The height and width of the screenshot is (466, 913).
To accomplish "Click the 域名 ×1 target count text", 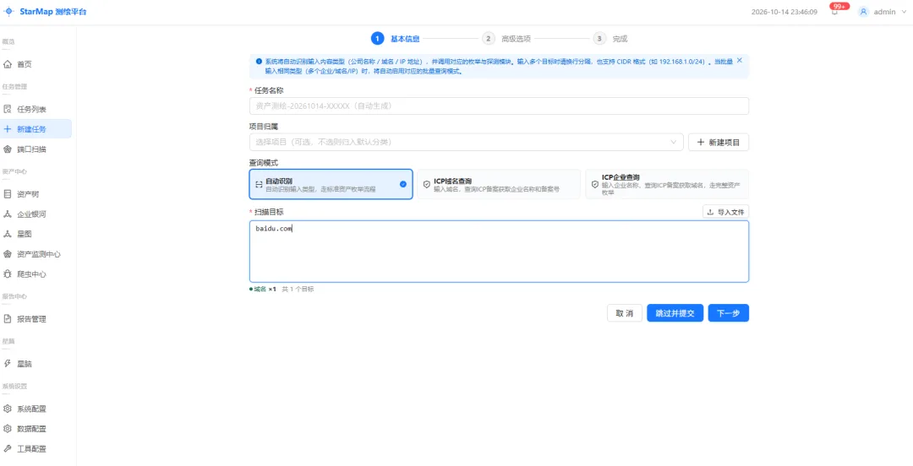I will (263, 289).
